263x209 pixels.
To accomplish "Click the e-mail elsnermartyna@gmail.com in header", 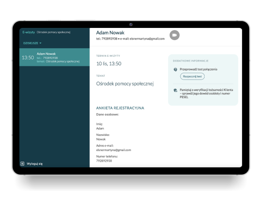I will [x=147, y=38].
